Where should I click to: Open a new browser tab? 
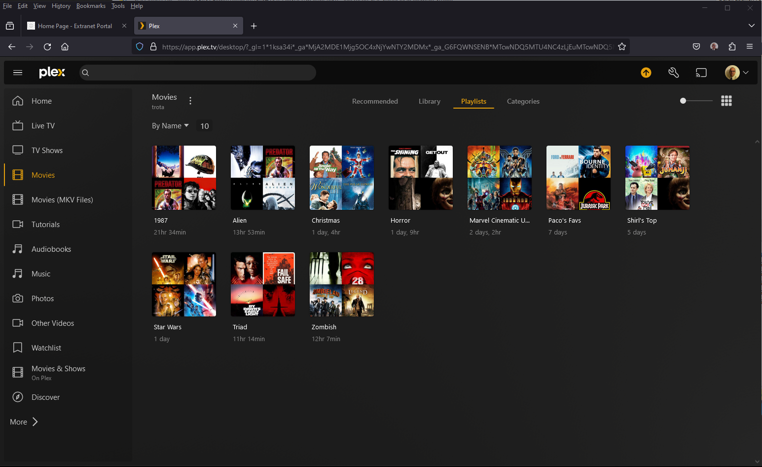point(254,26)
